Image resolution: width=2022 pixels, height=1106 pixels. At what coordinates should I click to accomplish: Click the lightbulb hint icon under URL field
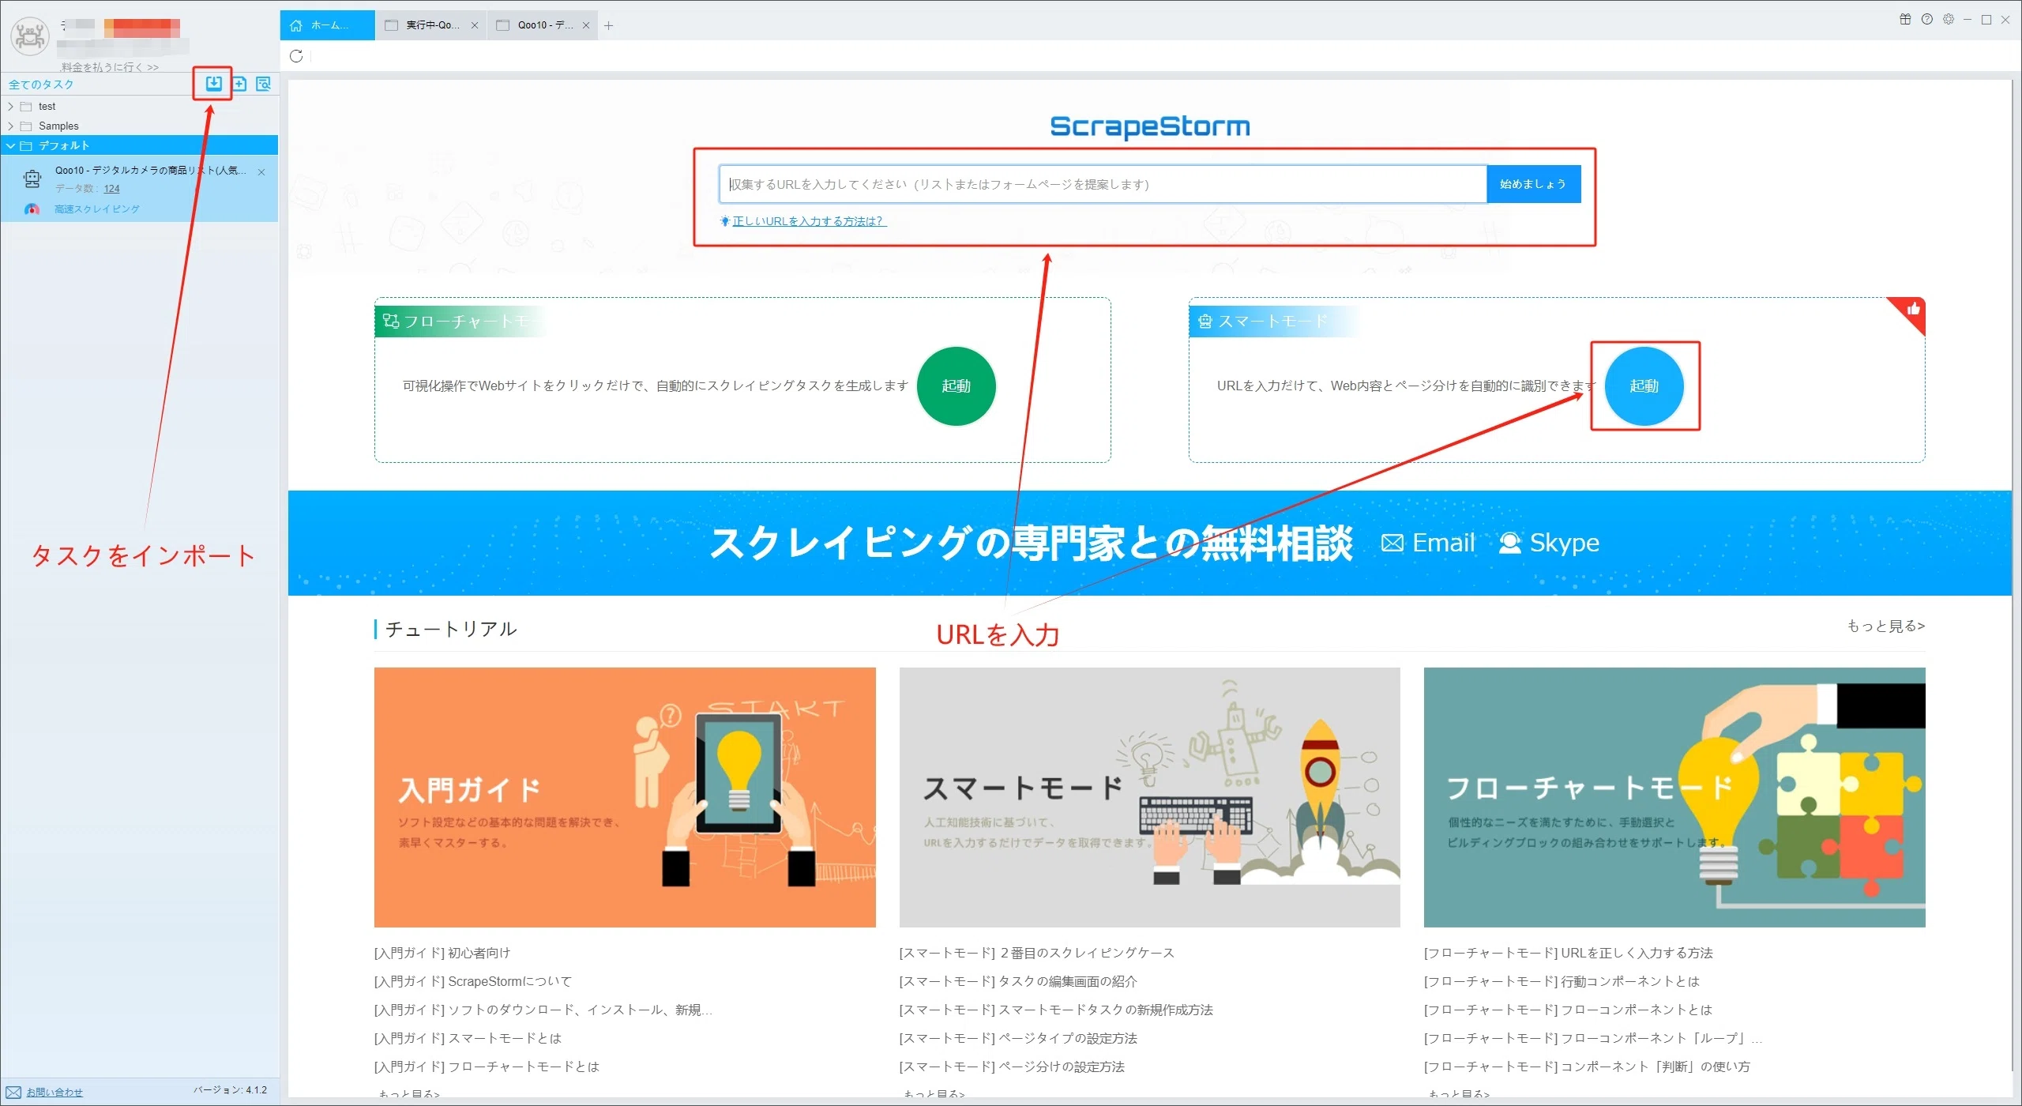[724, 221]
